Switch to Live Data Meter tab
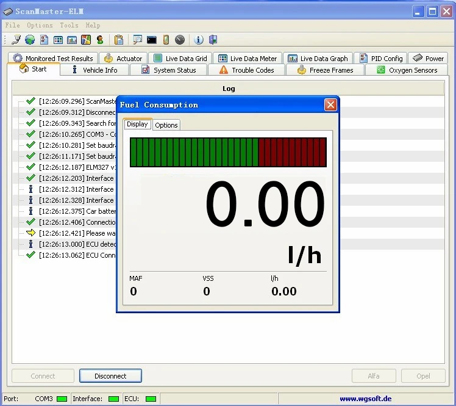456x406 pixels. pos(247,58)
